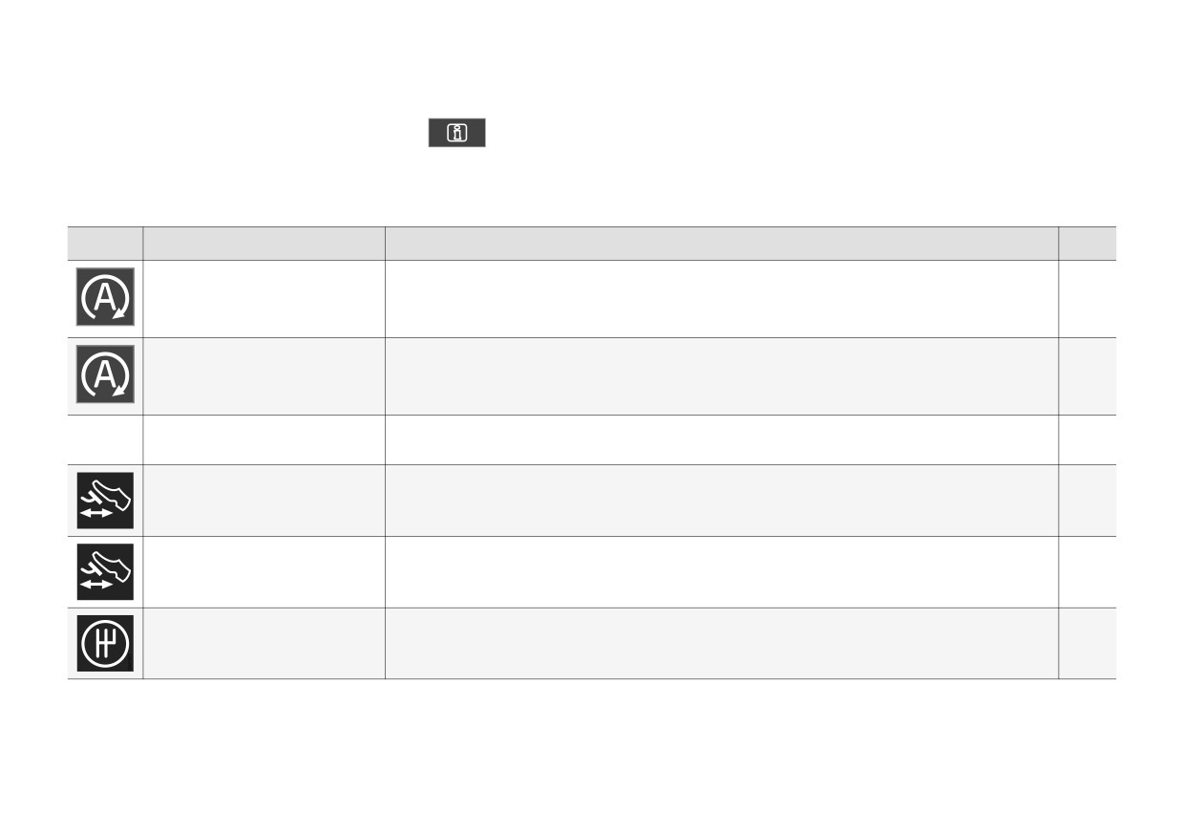The width and height of the screenshot is (1183, 833).
Task: Click the narrow header cell of last column
Action: [x=1088, y=244]
